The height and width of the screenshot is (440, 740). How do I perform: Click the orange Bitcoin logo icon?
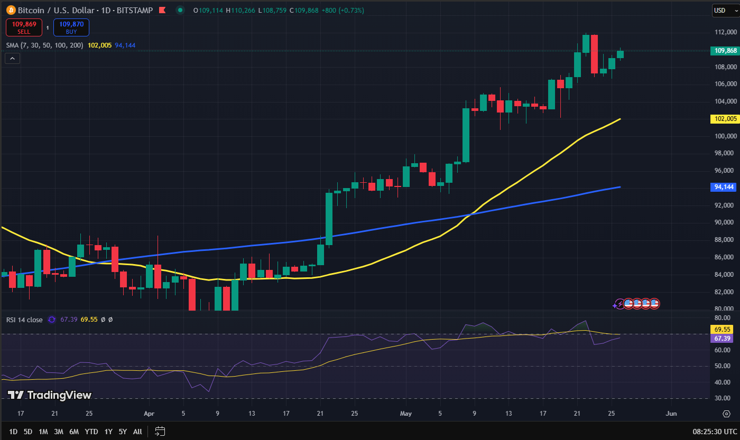point(11,10)
